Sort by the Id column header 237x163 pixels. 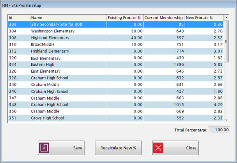pos(19,18)
